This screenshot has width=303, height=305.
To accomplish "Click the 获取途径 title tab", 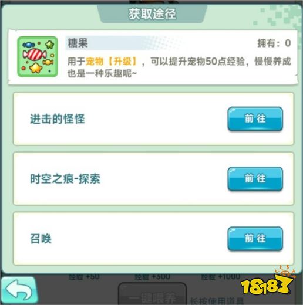I will (152, 13).
